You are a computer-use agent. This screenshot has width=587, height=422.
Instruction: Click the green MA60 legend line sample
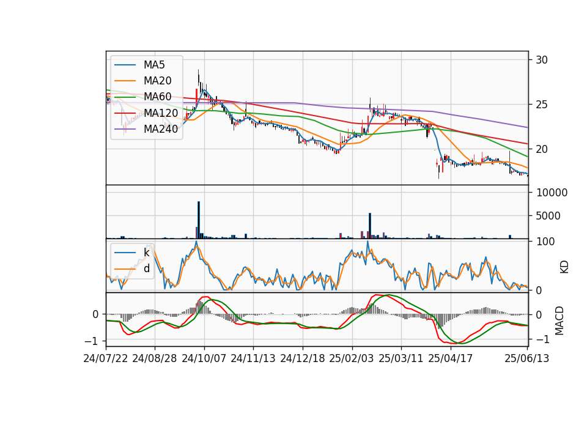(125, 97)
